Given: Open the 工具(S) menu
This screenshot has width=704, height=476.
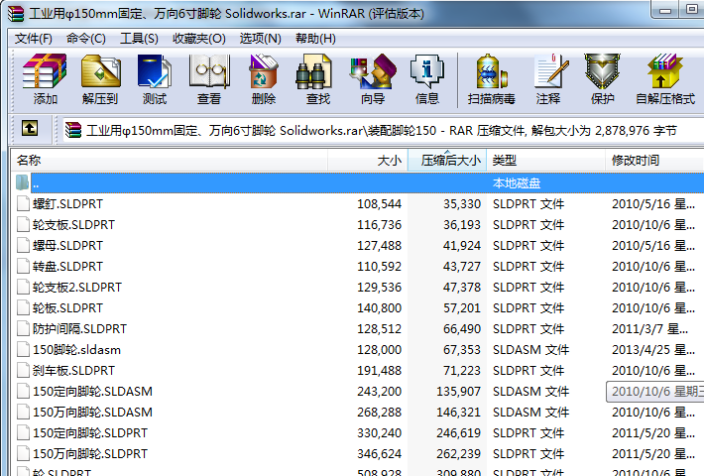Looking at the screenshot, I should (139, 39).
